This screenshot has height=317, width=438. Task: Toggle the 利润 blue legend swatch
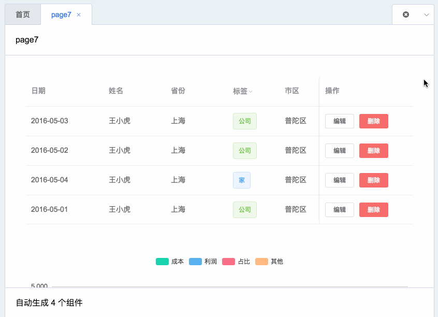(195, 262)
